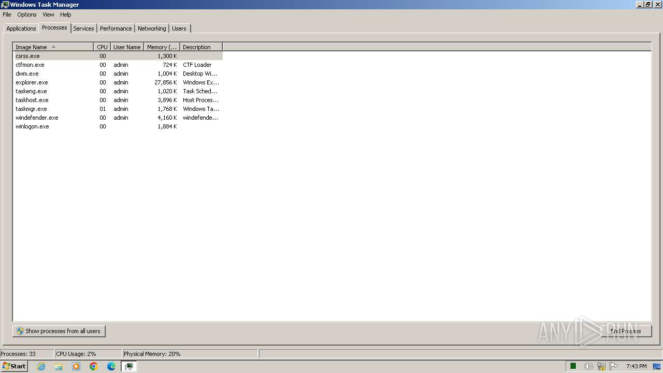The image size is (663, 373).
Task: Sort by Memory column header
Action: 162,47
